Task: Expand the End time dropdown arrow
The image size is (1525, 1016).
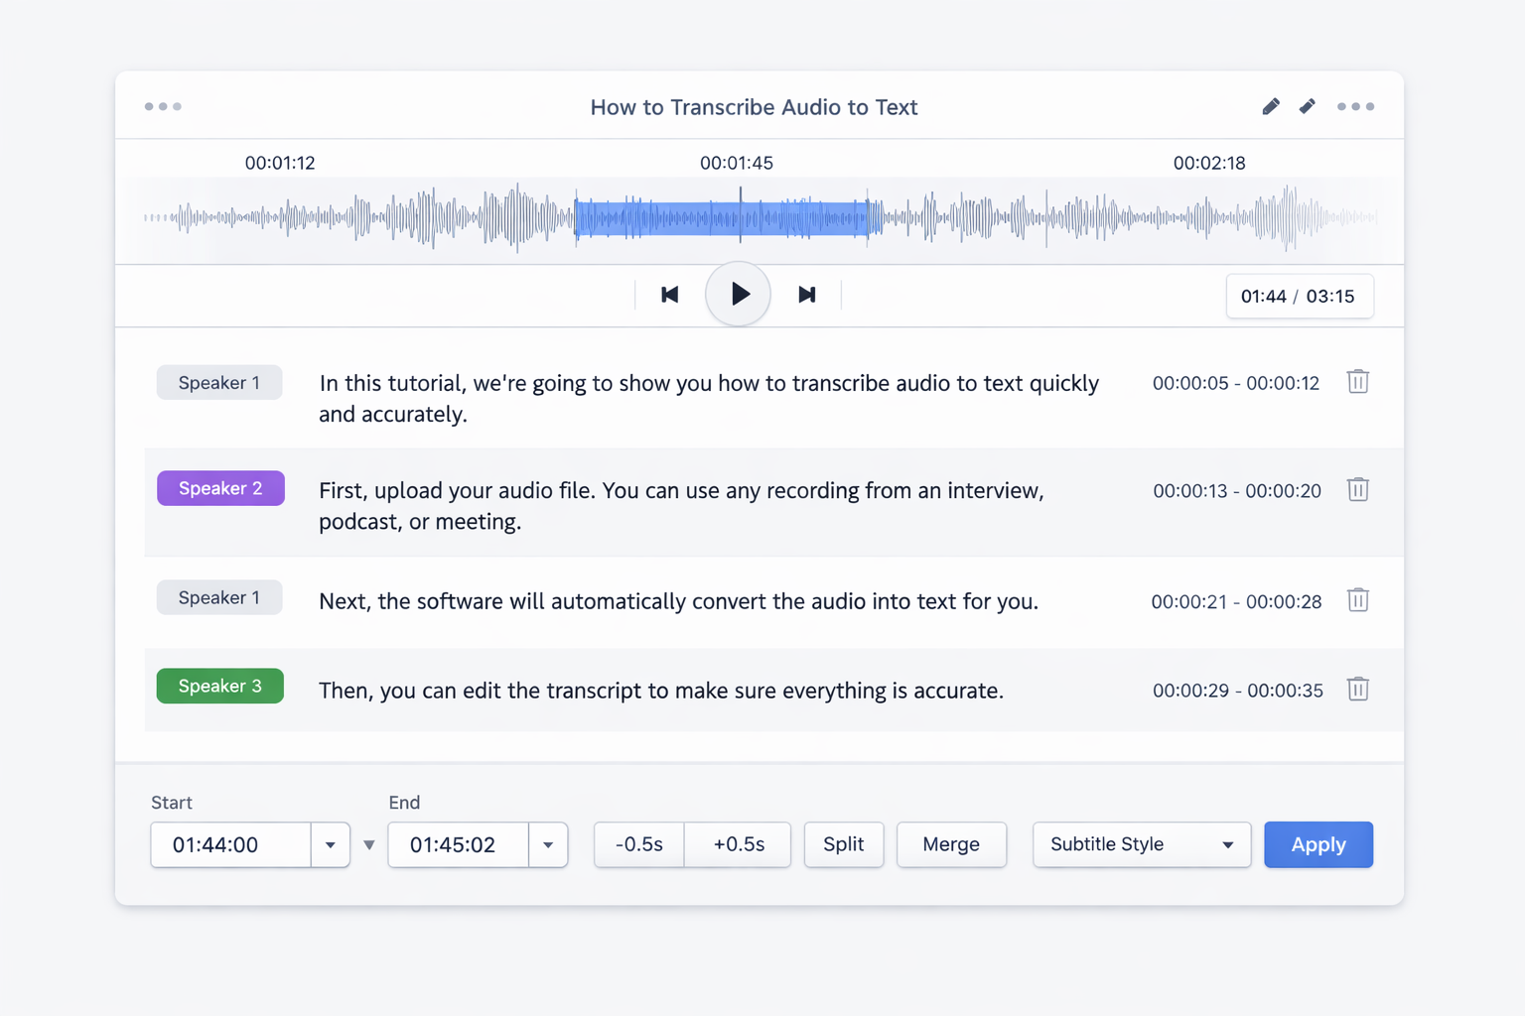Action: [547, 844]
